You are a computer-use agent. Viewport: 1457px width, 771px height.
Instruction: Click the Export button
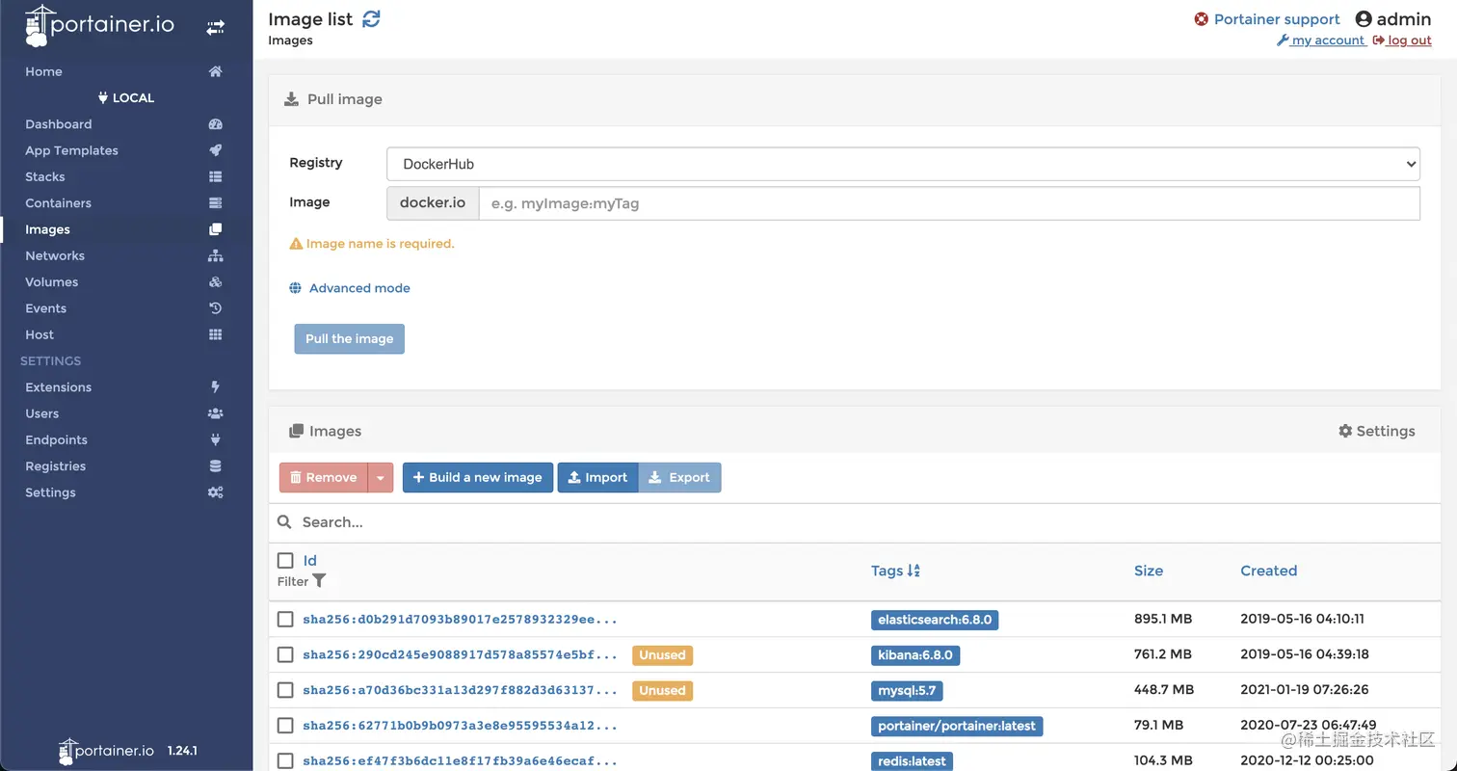coord(679,478)
